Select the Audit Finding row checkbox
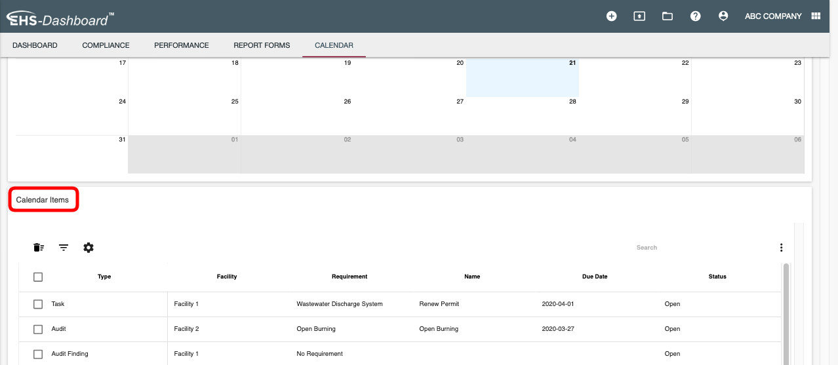This screenshot has height=365, width=838. pyautogui.click(x=38, y=354)
